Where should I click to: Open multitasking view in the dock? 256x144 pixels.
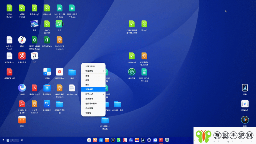pos(95,140)
